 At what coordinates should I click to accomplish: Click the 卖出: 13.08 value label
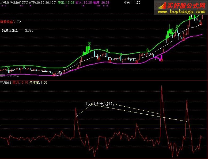pyautogui.click(x=66, y=2)
